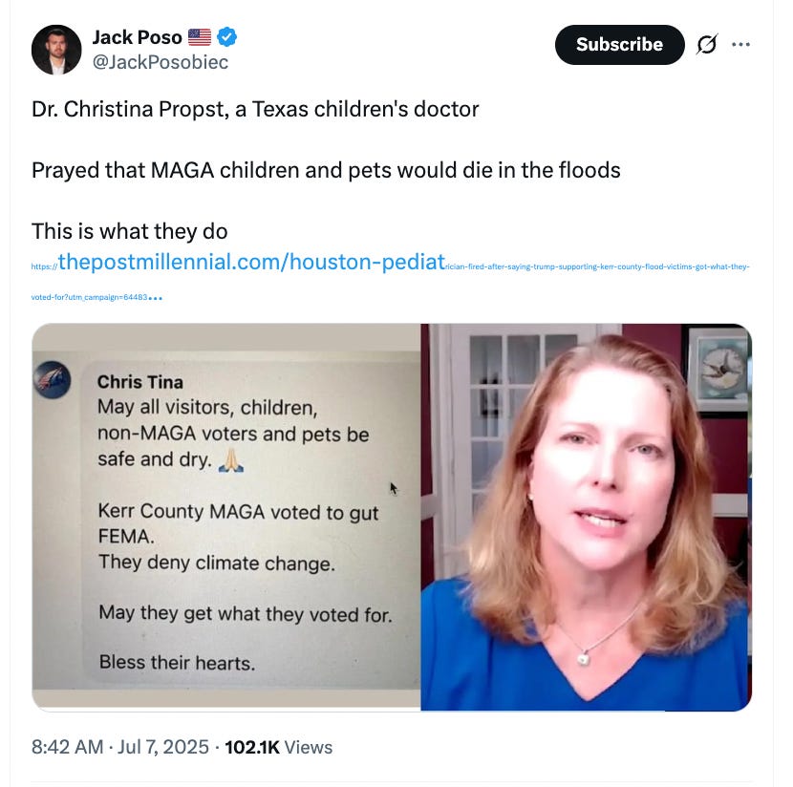Click the tweet text 'This is what they do'
This screenshot has height=787, width=793.
pos(130,231)
